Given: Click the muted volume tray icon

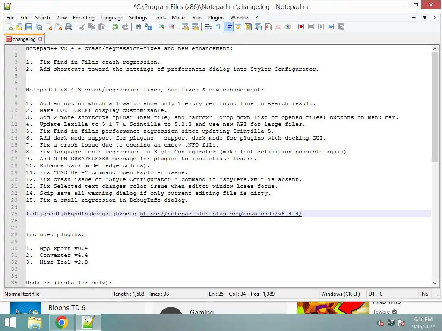Looking at the screenshot, I should tap(381, 323).
